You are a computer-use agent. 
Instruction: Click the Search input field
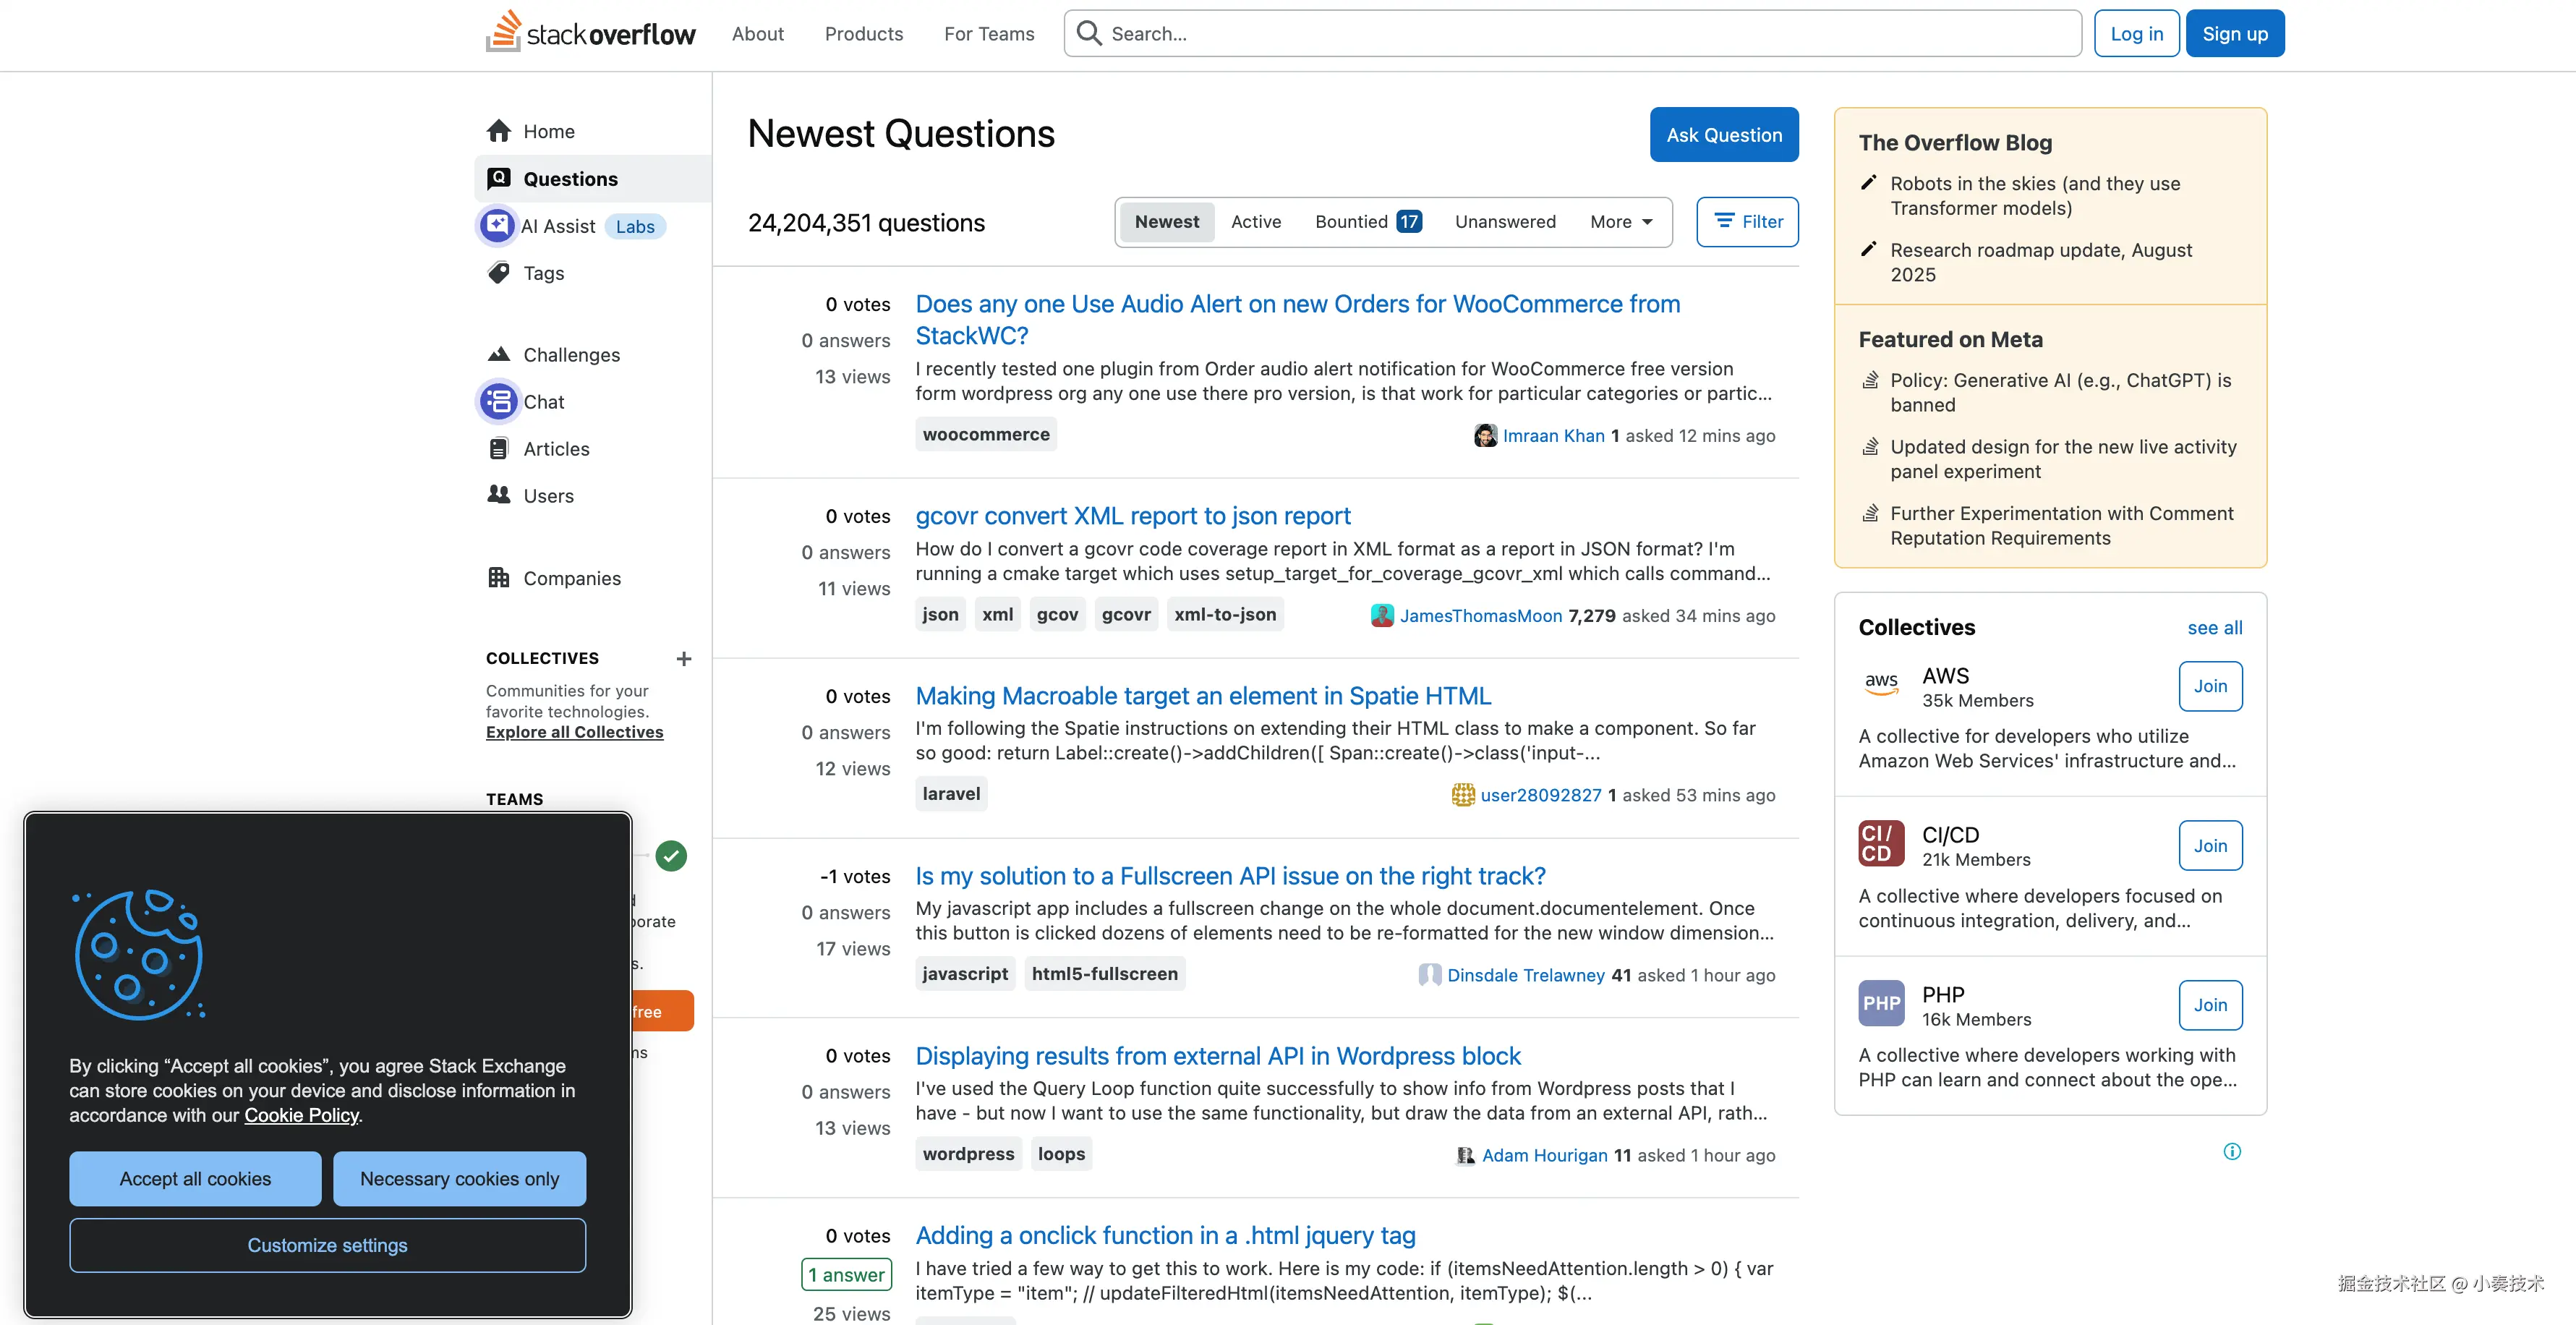coord(1580,34)
